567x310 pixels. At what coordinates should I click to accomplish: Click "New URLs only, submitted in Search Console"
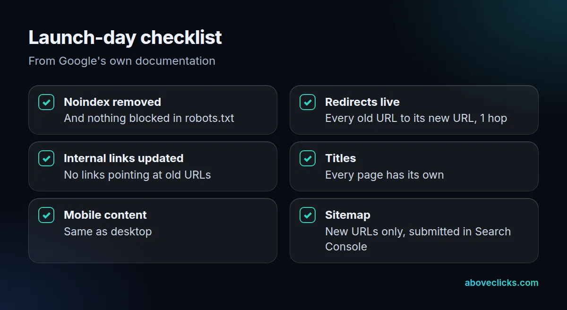click(418, 239)
